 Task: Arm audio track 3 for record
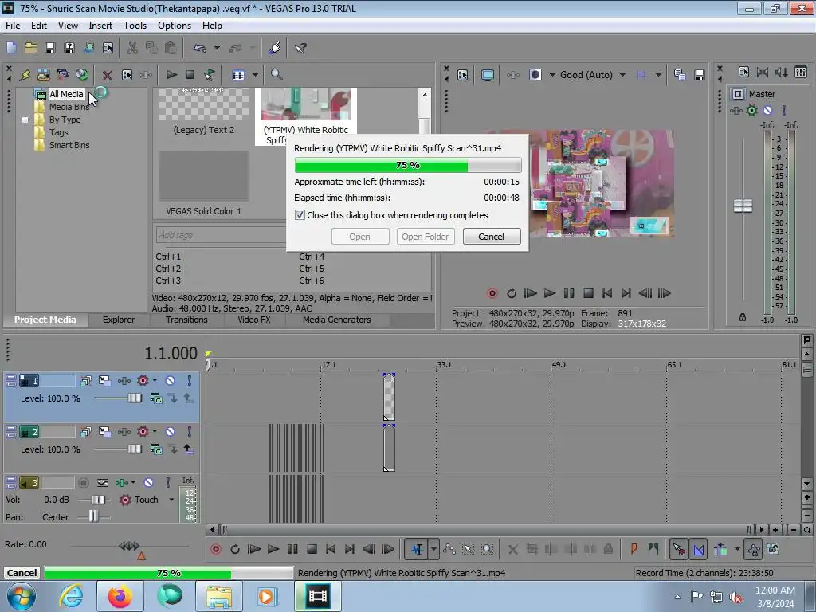[83, 482]
